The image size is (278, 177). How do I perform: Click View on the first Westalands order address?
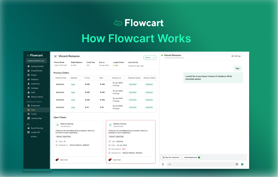click(73, 84)
